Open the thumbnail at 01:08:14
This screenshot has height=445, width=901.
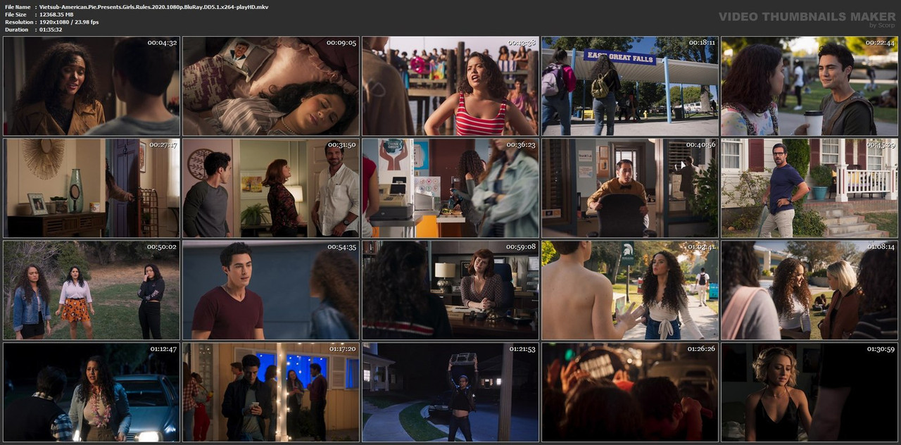pyautogui.click(x=809, y=290)
